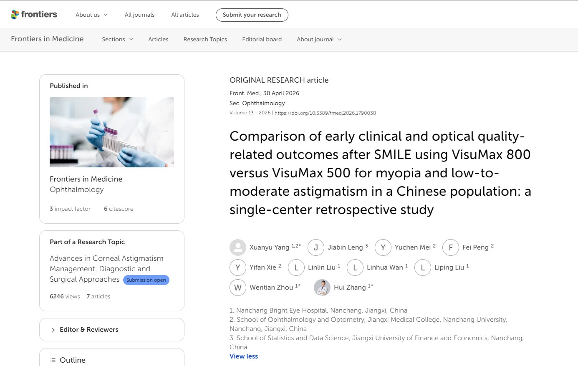Open Yifan Xie author name

[263, 268]
